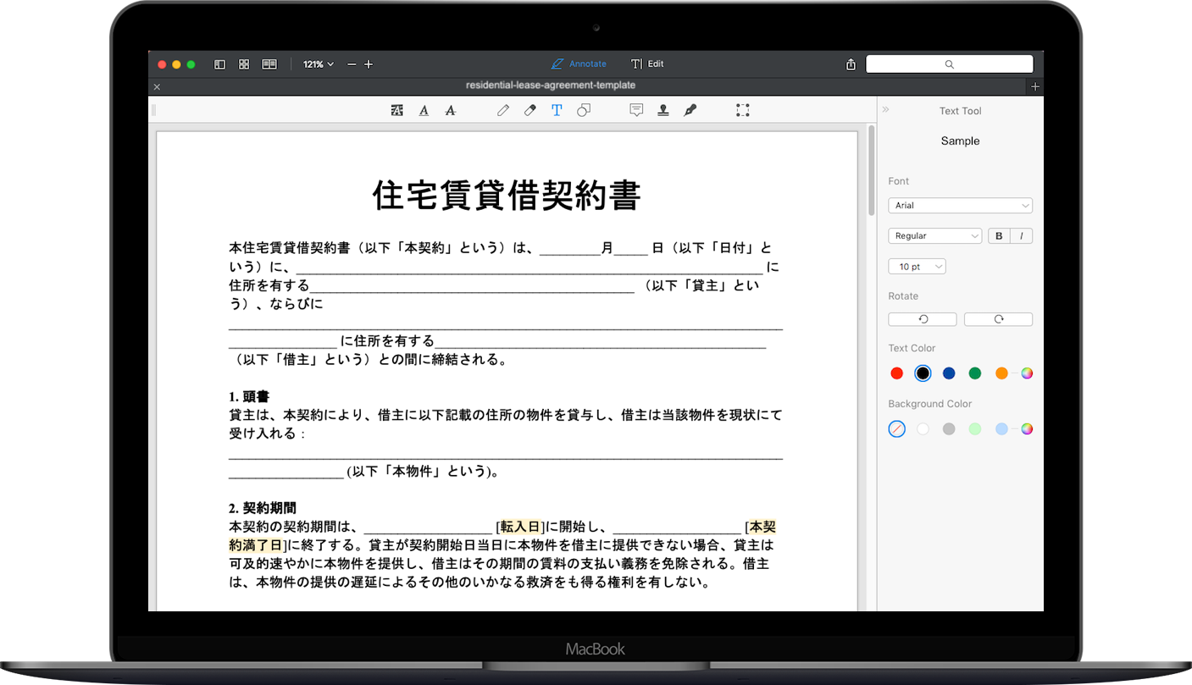Open the Arial font dropdown

(x=960, y=206)
